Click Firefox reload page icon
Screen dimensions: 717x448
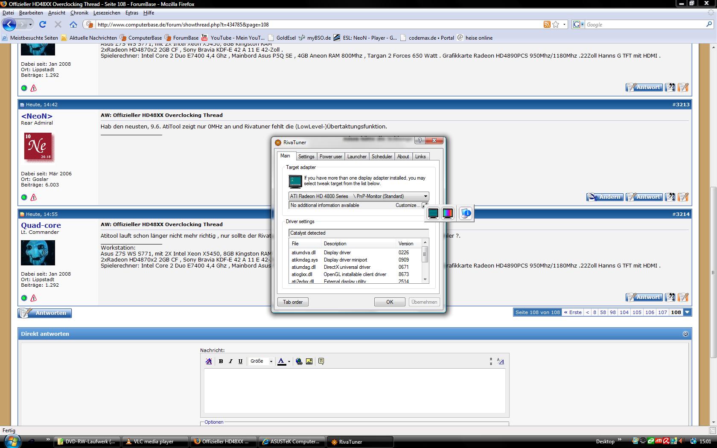tap(43, 24)
